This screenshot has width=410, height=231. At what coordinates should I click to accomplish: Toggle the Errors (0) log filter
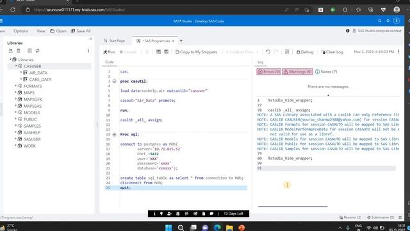[269, 71]
